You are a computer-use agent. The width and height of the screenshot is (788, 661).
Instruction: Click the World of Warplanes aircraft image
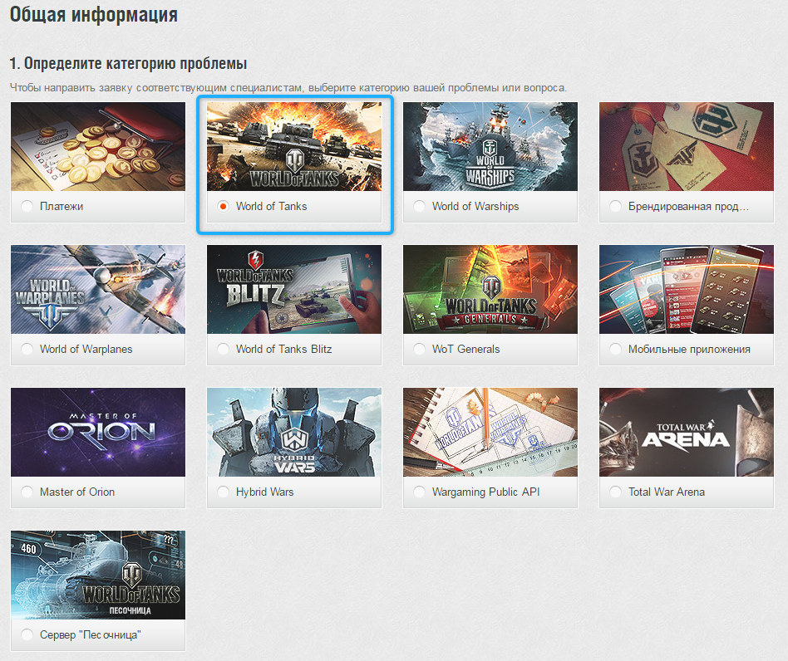point(98,290)
